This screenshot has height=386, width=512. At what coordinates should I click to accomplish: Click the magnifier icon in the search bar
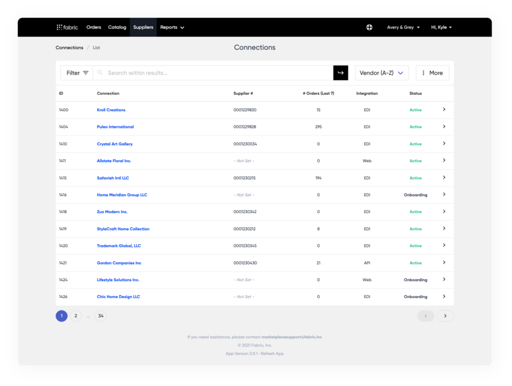click(100, 72)
